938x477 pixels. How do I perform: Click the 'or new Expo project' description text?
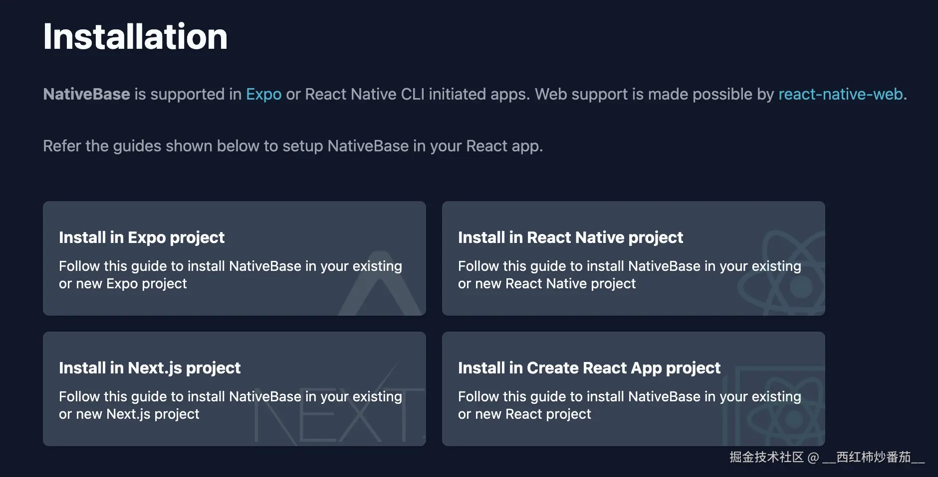click(x=123, y=284)
